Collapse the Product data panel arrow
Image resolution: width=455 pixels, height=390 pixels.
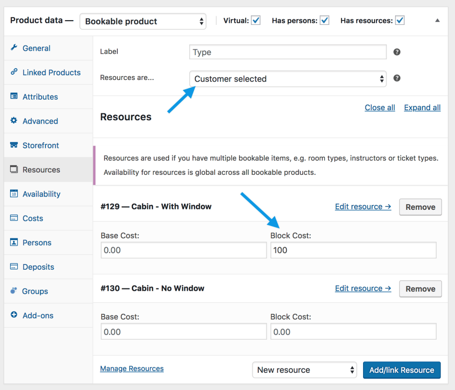(437, 21)
